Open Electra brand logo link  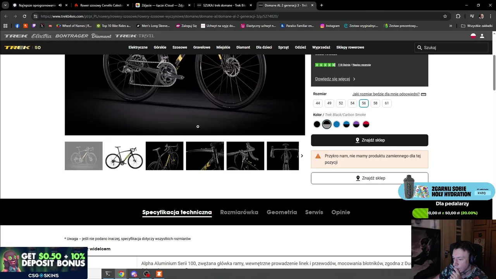[41, 36]
